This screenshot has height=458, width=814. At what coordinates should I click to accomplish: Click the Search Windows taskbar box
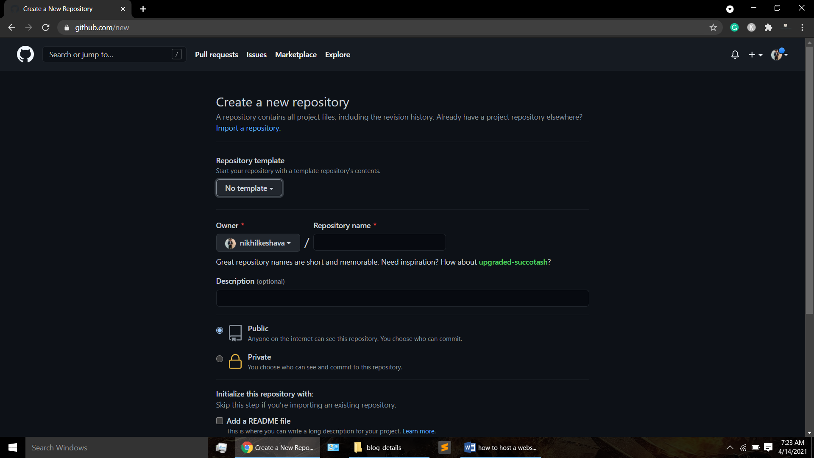(117, 447)
